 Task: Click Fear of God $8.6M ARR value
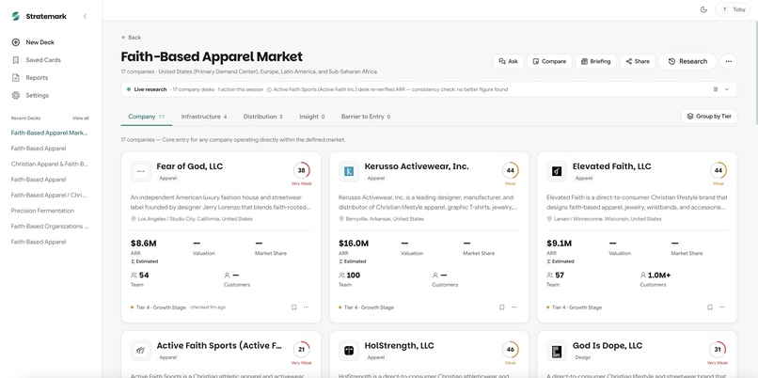(144, 244)
